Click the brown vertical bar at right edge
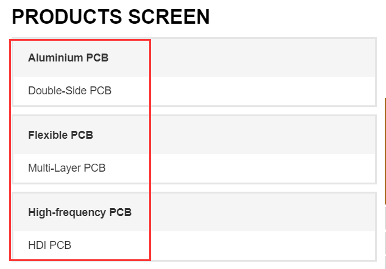Screen dimensions: 386x269 point(385,151)
